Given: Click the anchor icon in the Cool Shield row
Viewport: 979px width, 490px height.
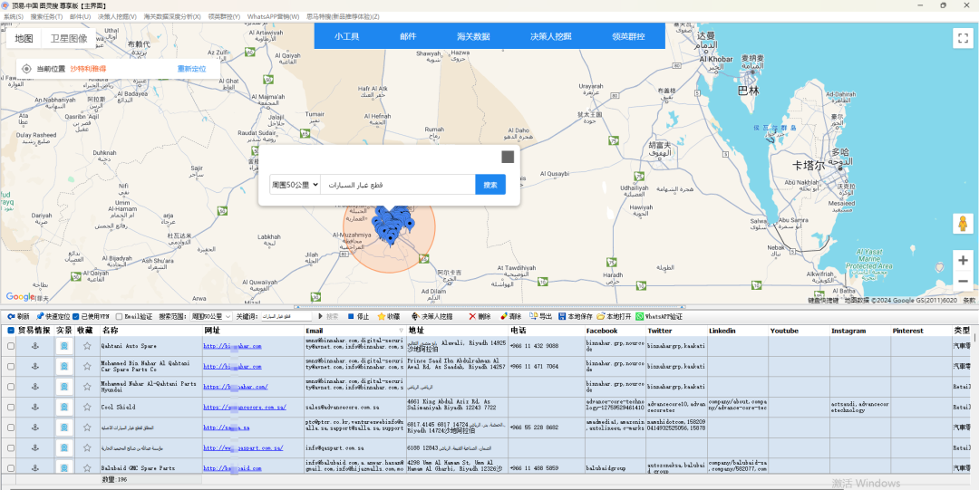Looking at the screenshot, I should (x=35, y=407).
